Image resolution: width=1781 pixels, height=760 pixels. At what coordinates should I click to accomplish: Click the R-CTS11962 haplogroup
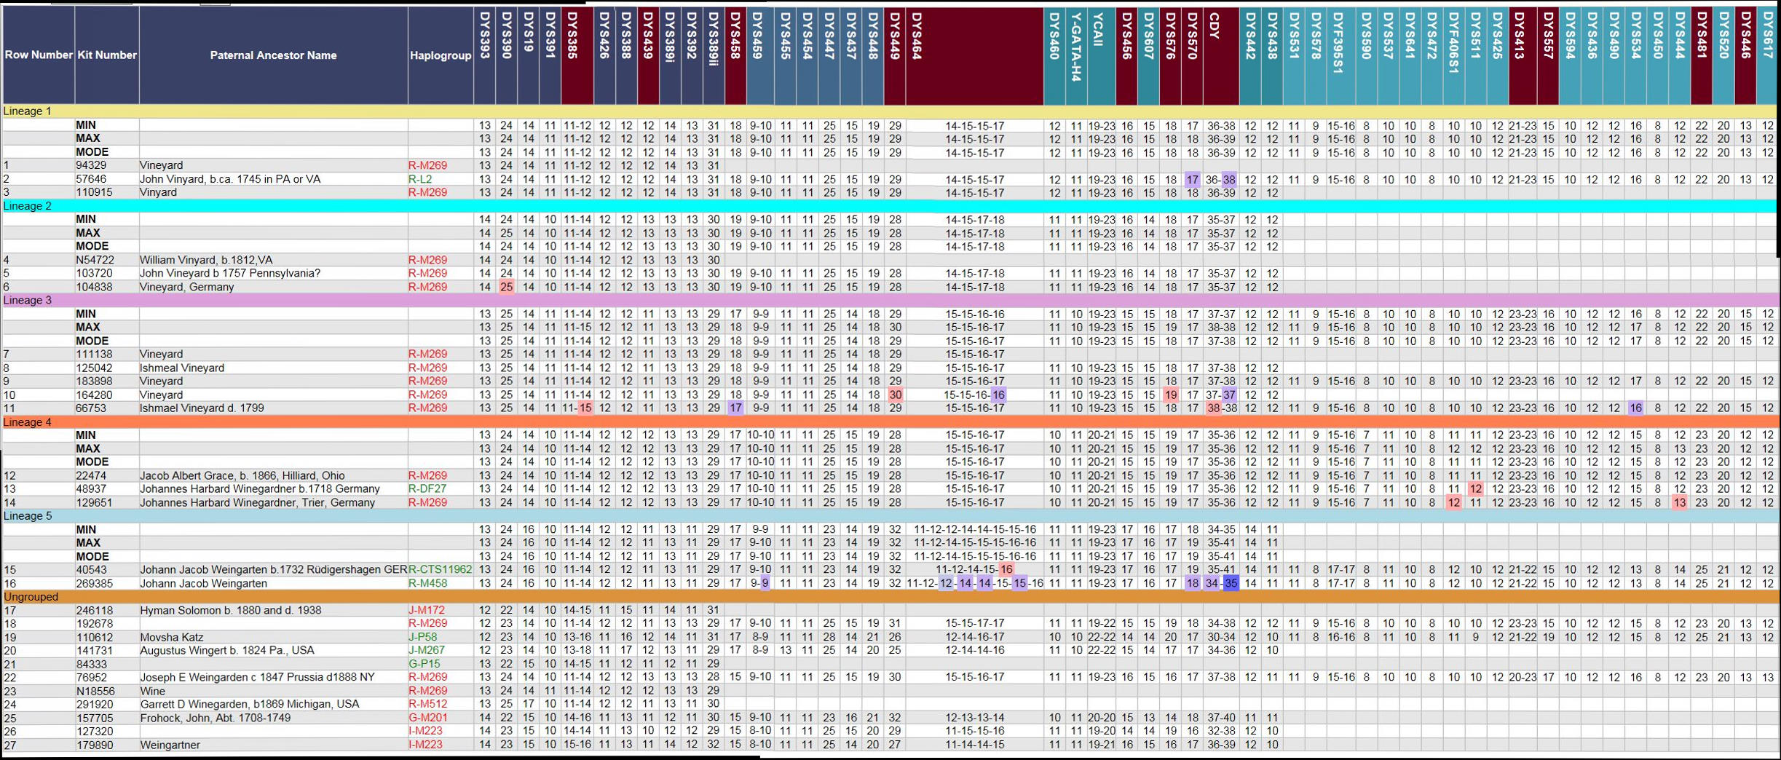click(441, 569)
